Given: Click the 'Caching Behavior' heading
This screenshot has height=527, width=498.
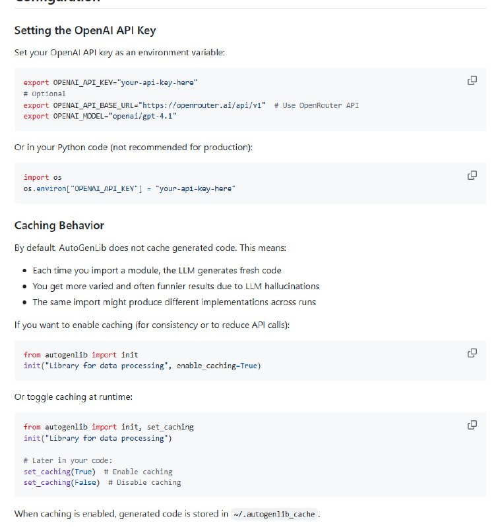Looking at the screenshot, I should tap(59, 225).
